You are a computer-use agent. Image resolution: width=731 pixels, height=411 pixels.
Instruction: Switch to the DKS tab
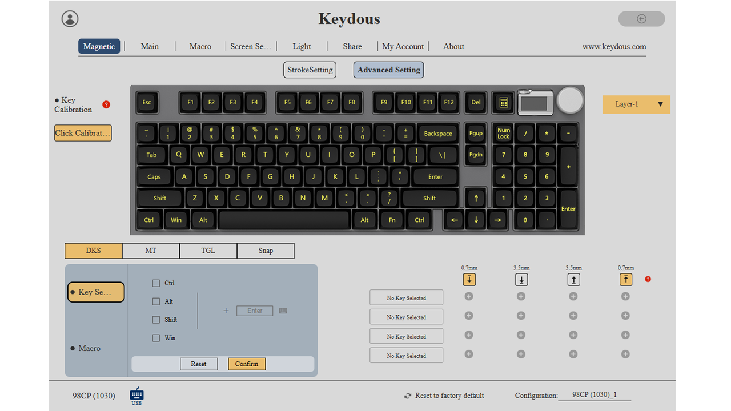coord(93,251)
